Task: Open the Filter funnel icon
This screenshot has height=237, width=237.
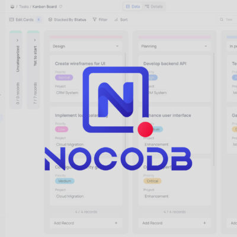Action: coord(95,20)
